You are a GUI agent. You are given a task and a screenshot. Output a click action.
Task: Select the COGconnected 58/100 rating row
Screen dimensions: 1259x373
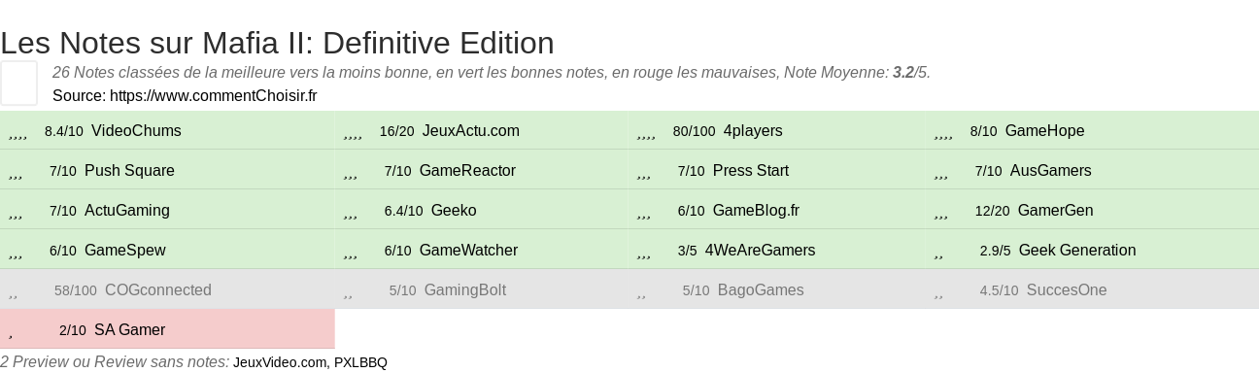point(167,290)
